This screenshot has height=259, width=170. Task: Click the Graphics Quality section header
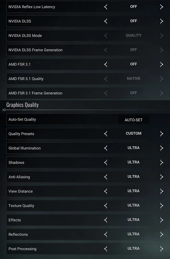[22, 105]
